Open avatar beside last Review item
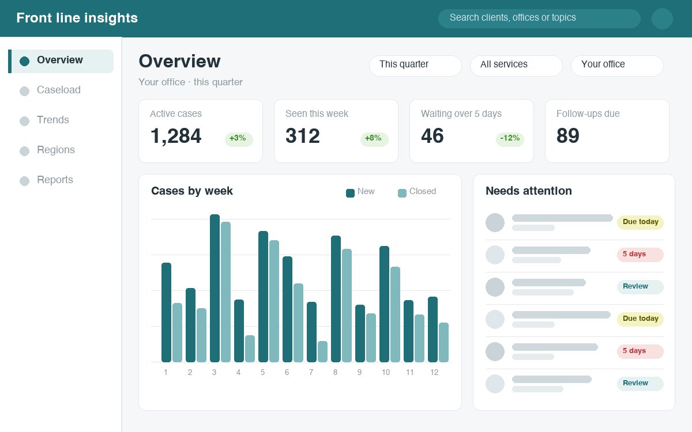Screen dimensions: 692x432 pos(495,384)
